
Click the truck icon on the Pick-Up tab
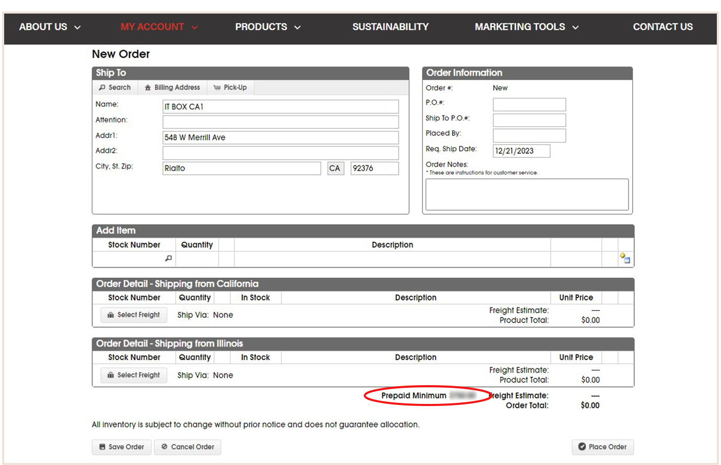[x=217, y=87]
